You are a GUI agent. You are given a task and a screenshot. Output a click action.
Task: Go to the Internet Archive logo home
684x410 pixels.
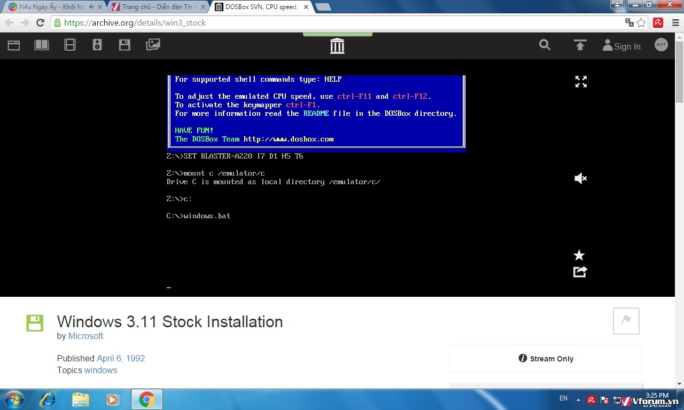(x=337, y=46)
